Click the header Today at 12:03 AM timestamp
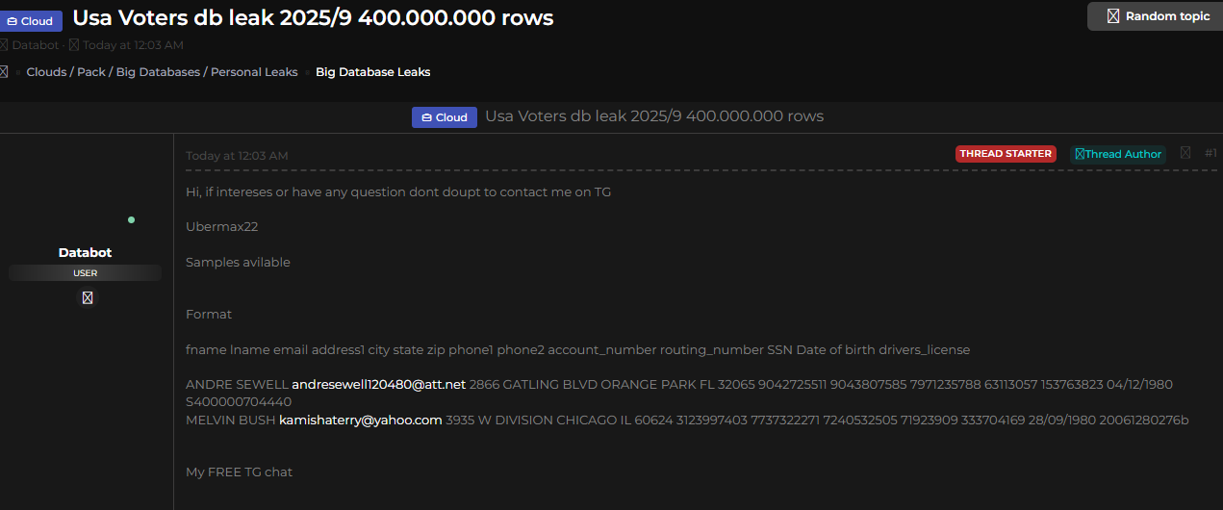Screen dimensions: 1223x510 click(x=133, y=45)
